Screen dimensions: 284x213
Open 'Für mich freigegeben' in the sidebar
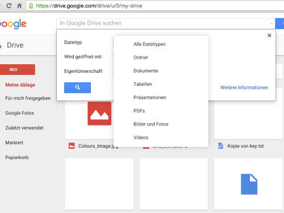point(28,98)
